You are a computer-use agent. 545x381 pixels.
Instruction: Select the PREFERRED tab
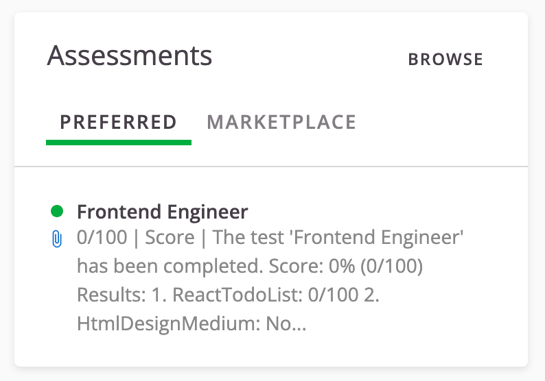tap(119, 123)
